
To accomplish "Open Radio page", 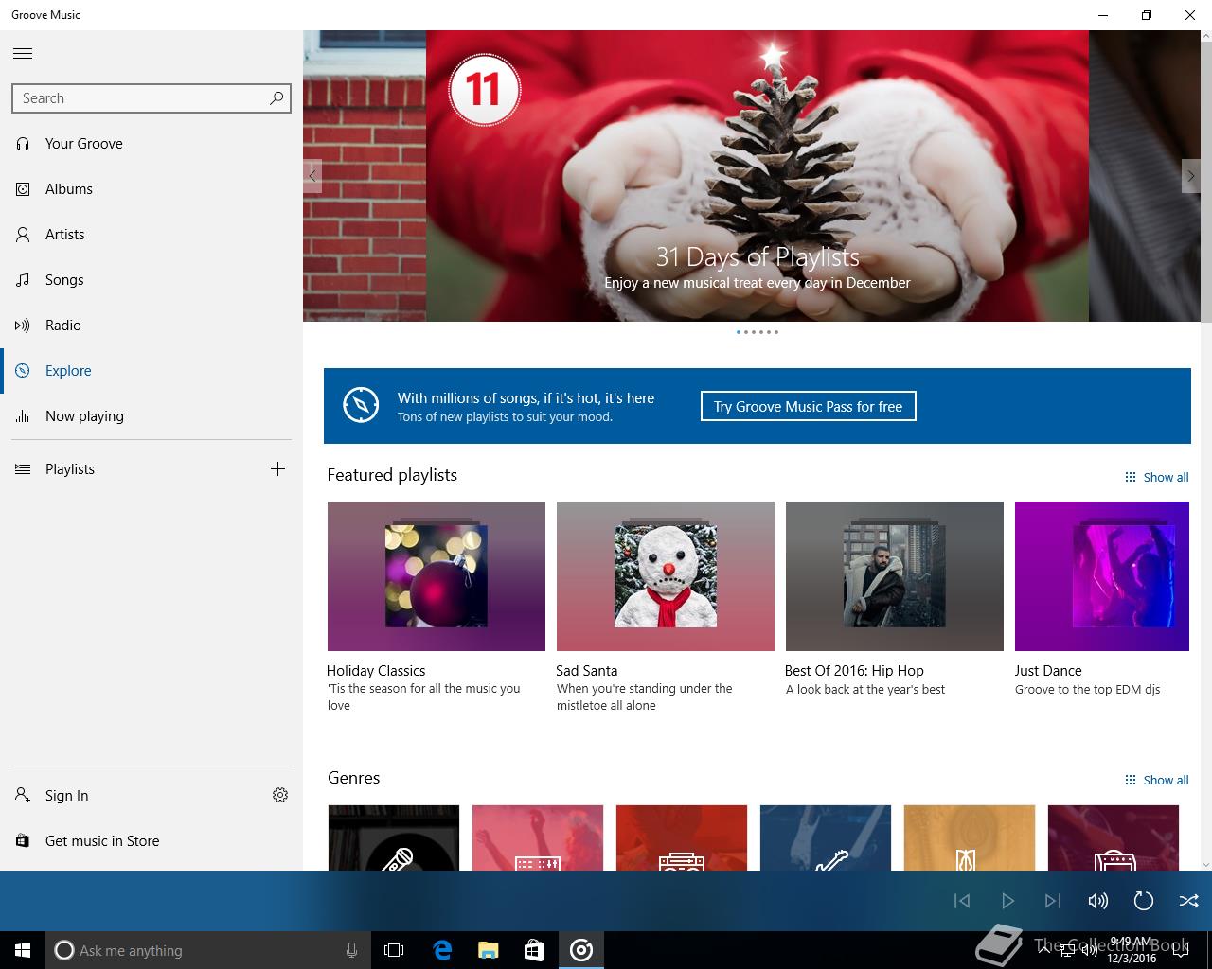I will pyautogui.click(x=151, y=326).
